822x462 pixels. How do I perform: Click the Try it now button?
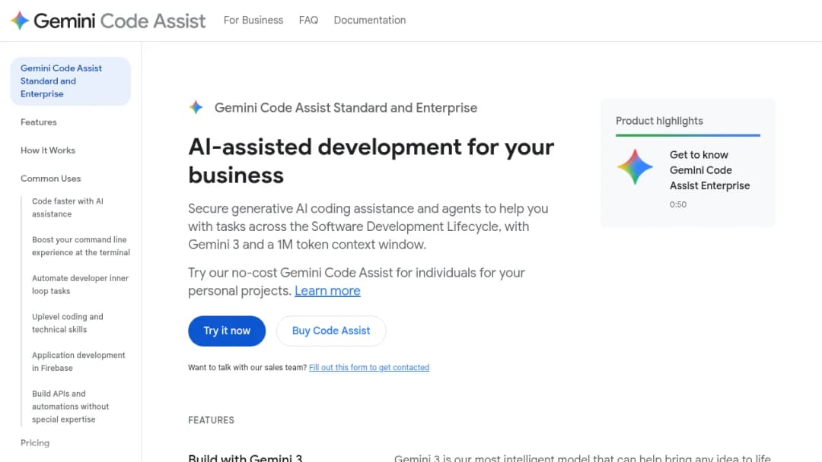click(x=227, y=331)
